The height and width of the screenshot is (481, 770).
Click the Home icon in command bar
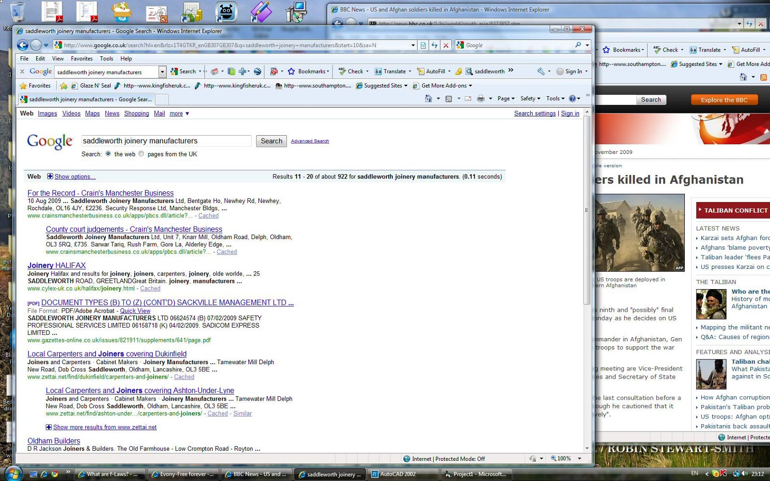tap(428, 99)
